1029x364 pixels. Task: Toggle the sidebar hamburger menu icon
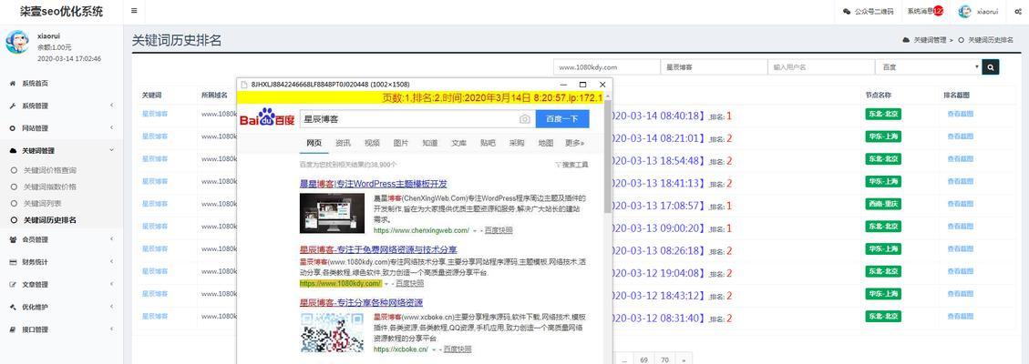point(134,11)
